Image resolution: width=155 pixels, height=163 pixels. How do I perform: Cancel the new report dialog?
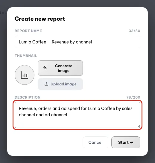pyautogui.click(x=95, y=142)
